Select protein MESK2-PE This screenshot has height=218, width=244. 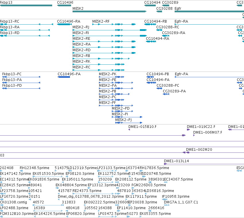[x=108, y=80]
